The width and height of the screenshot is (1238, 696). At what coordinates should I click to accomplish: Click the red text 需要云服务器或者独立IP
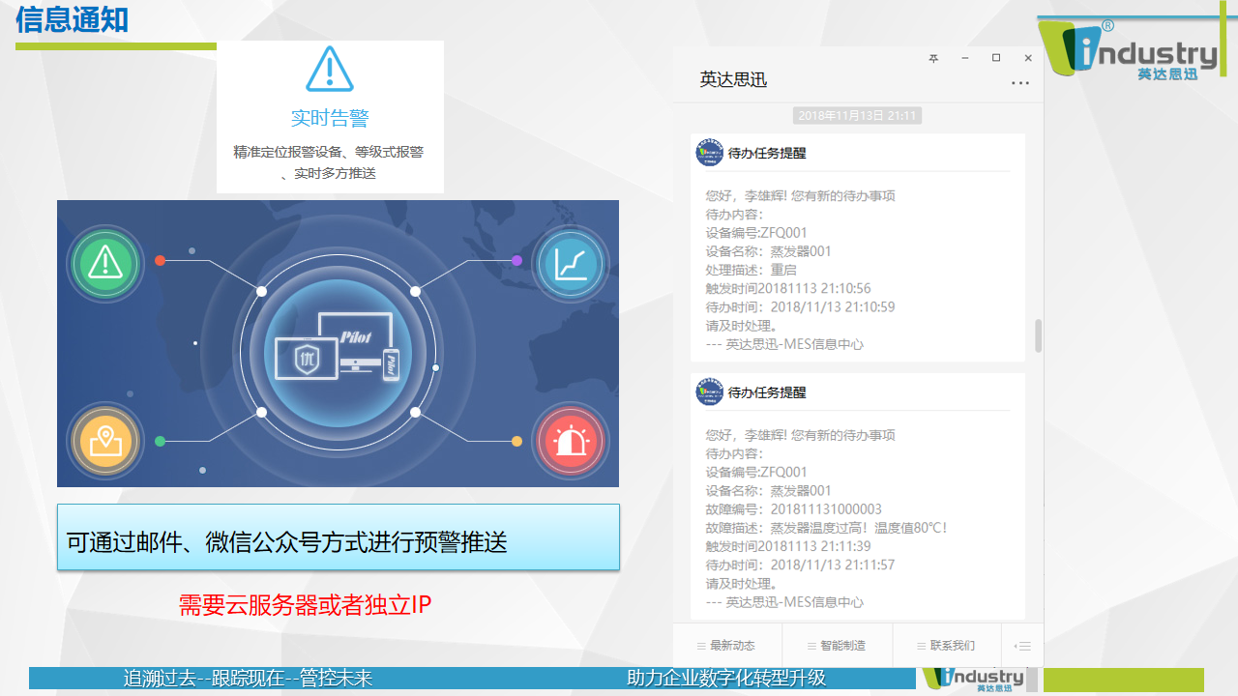point(305,605)
